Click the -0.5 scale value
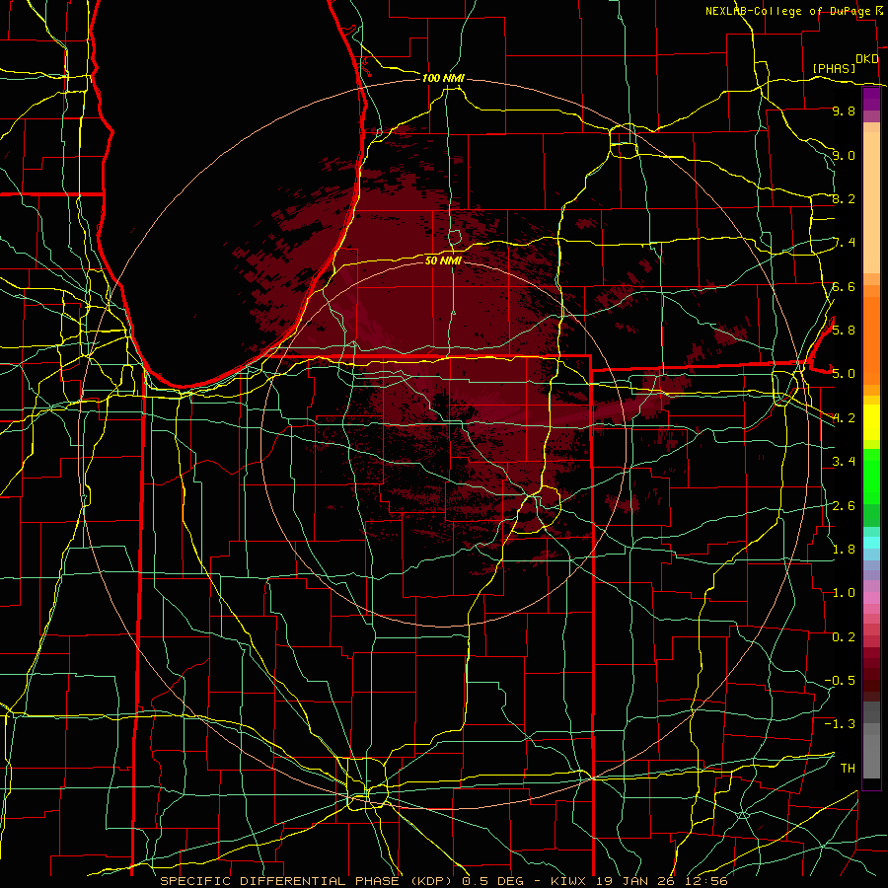Viewport: 888px width, 888px height. click(x=840, y=680)
